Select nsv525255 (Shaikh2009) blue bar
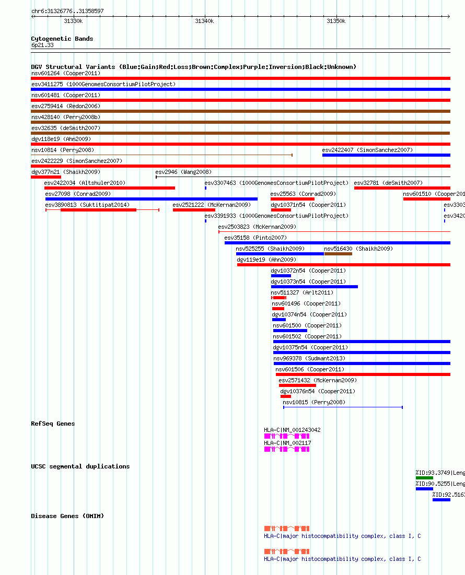This screenshot has height=575, width=465. pyautogui.click(x=280, y=254)
